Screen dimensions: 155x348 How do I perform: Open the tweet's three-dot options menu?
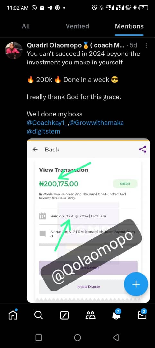point(146,45)
